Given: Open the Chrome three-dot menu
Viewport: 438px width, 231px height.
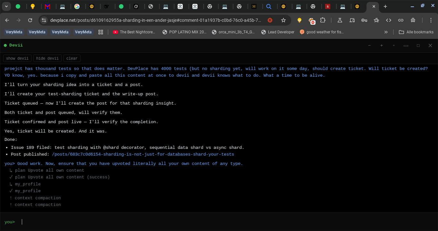Looking at the screenshot, I should (431, 20).
